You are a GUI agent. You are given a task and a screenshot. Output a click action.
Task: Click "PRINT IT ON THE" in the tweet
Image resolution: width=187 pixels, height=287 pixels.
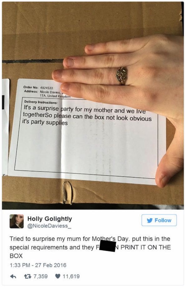tap(146, 247)
